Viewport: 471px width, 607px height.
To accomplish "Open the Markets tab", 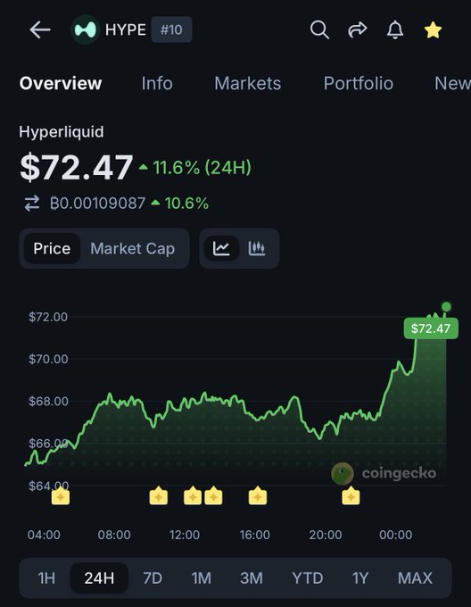I will click(247, 83).
